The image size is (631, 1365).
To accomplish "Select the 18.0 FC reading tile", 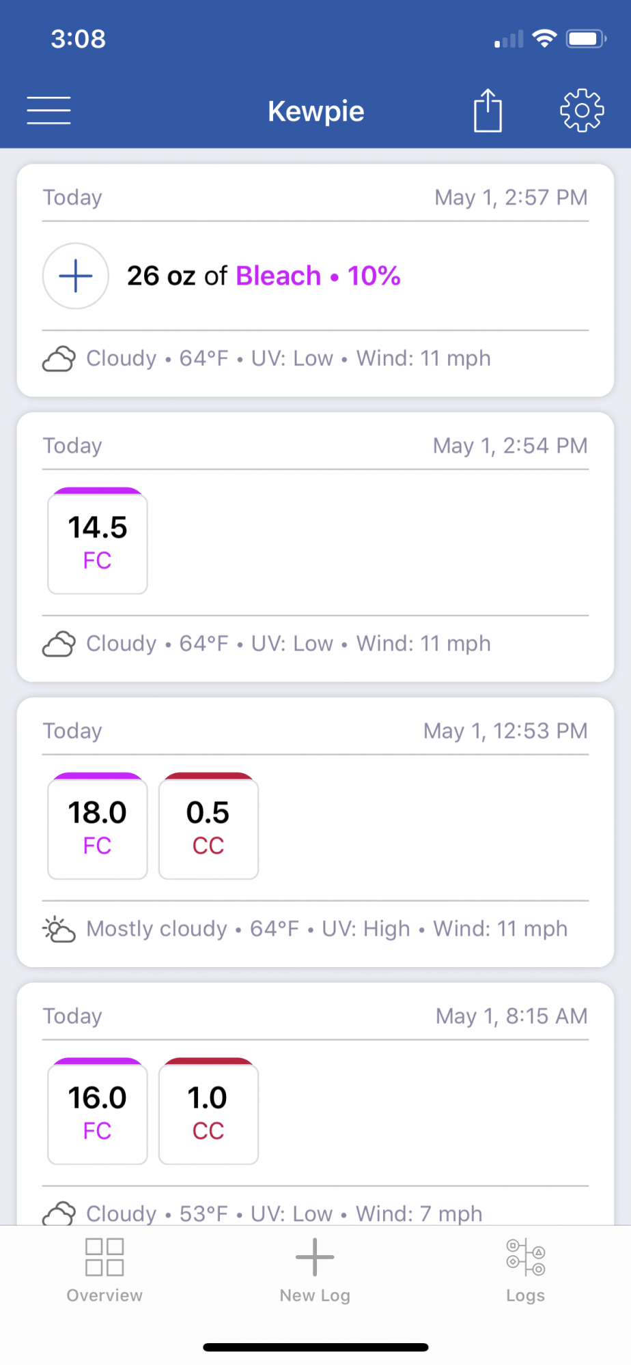I will [98, 826].
